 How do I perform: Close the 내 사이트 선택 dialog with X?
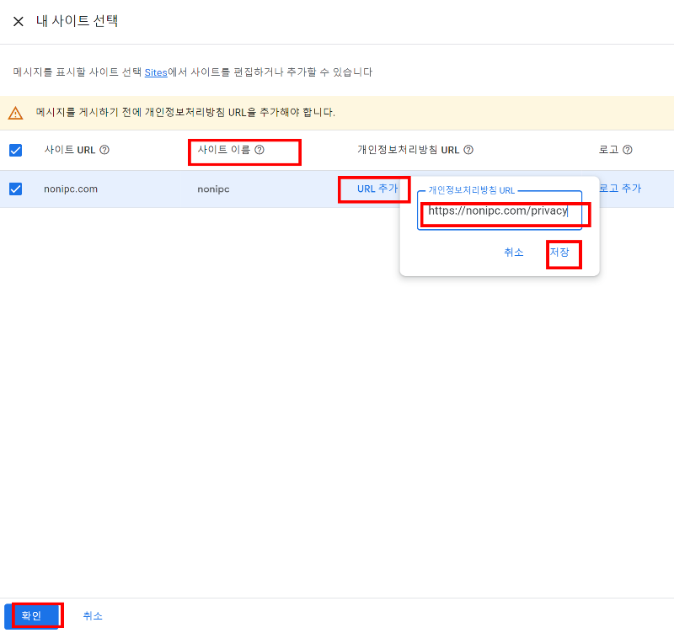19,22
